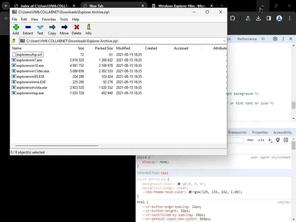
Task: Select explorerwin11dev.exe in the file list
Action: [x=33, y=71]
